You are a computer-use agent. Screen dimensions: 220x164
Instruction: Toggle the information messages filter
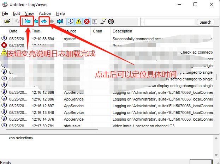click(x=70, y=22)
